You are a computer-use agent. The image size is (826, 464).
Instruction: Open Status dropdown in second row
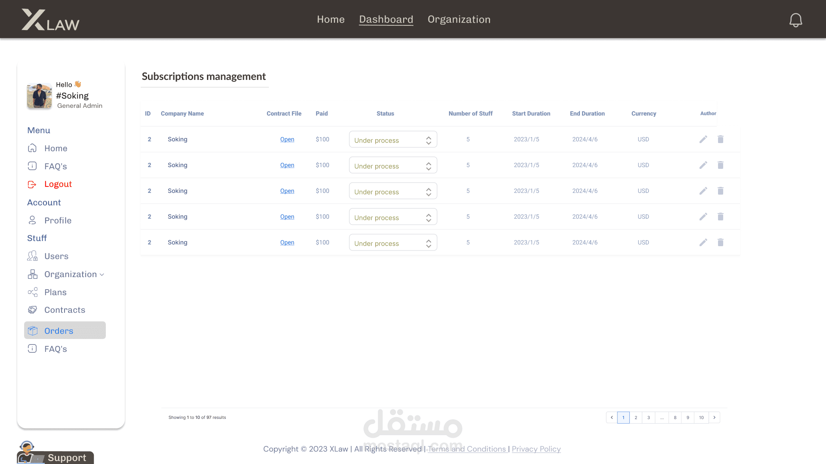pyautogui.click(x=393, y=165)
